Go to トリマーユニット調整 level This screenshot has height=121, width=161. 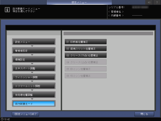(x=34, y=86)
